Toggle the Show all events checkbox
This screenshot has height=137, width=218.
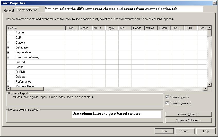click(167, 97)
